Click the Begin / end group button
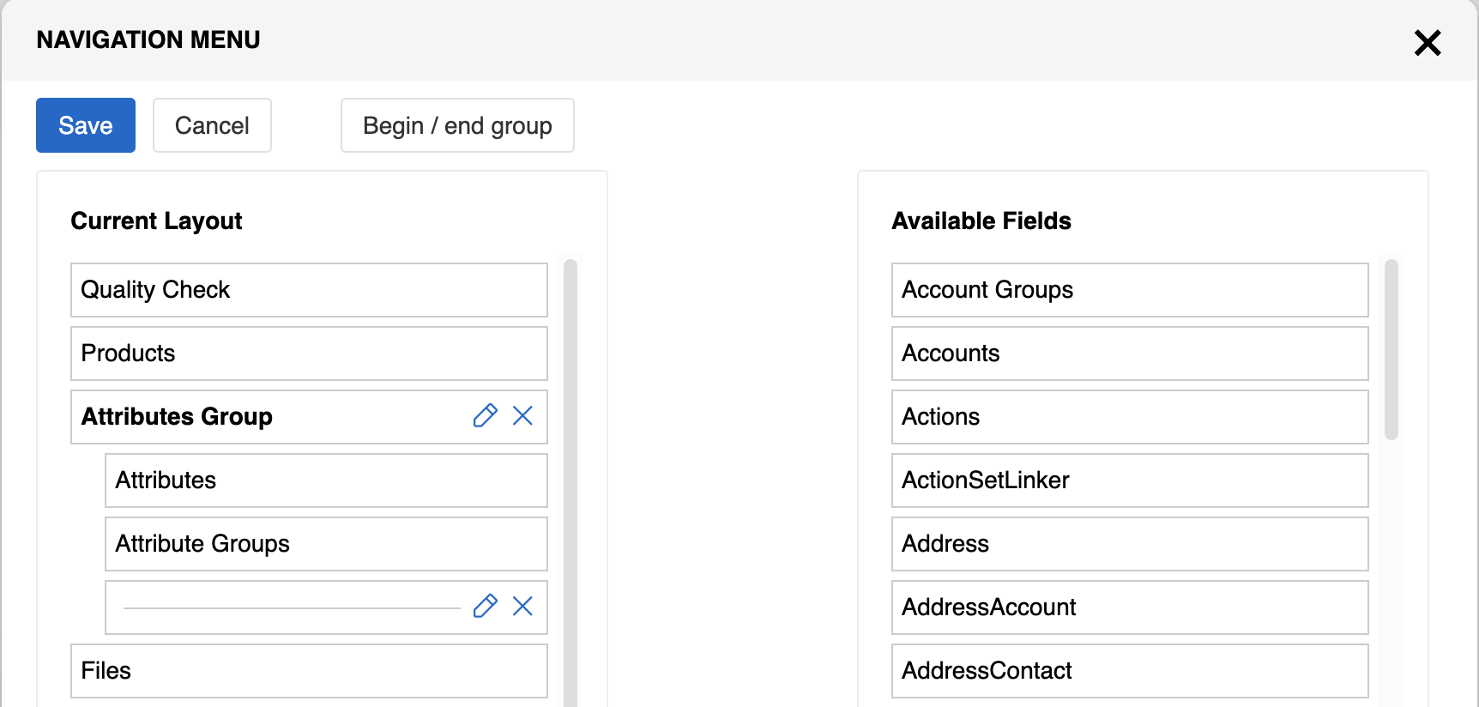Viewport: 1479px width, 707px height. tap(457, 125)
